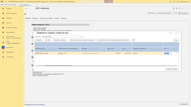Open the 1С-Битрикс sidebar section

pos(10,57)
